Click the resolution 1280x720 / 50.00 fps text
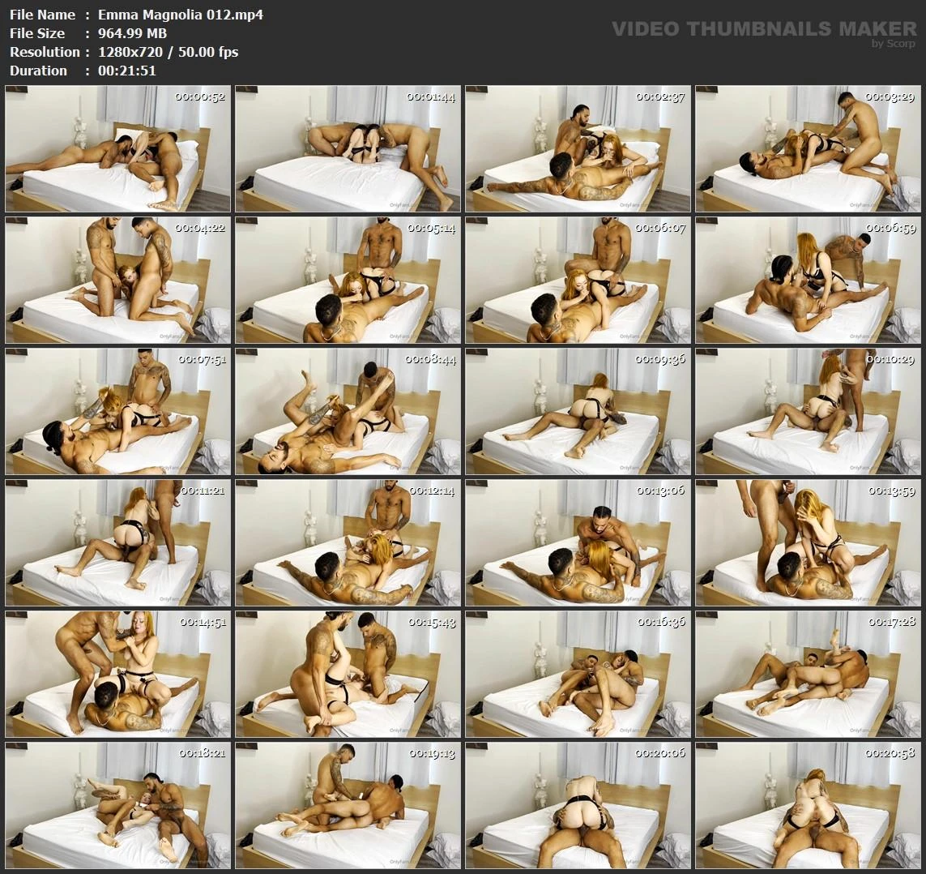The image size is (926, 874). click(168, 52)
